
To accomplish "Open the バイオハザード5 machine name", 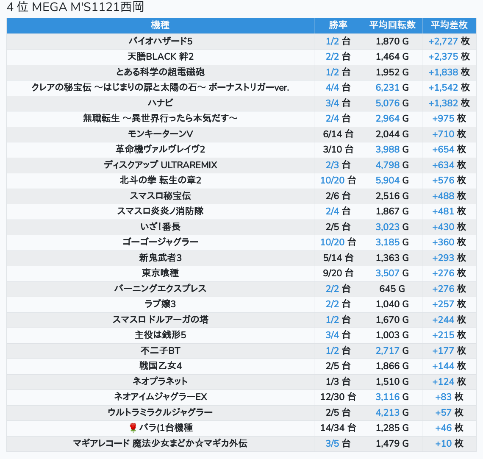I will pos(160,41).
